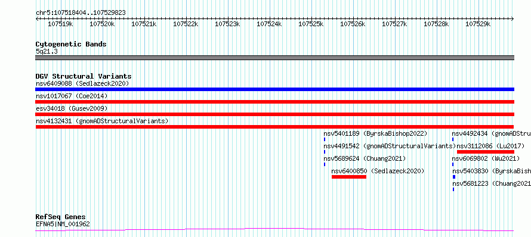Click the red nsv1017067 variant bar
The image size is (531, 237).
pos(274,102)
